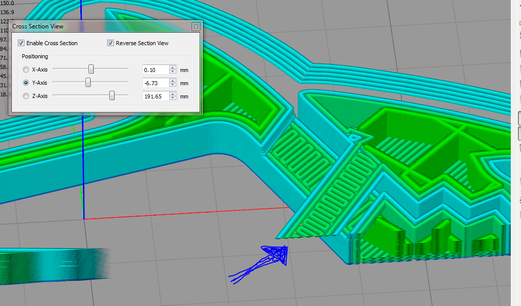Click the Y-Axis value field showing -6.73

click(156, 83)
